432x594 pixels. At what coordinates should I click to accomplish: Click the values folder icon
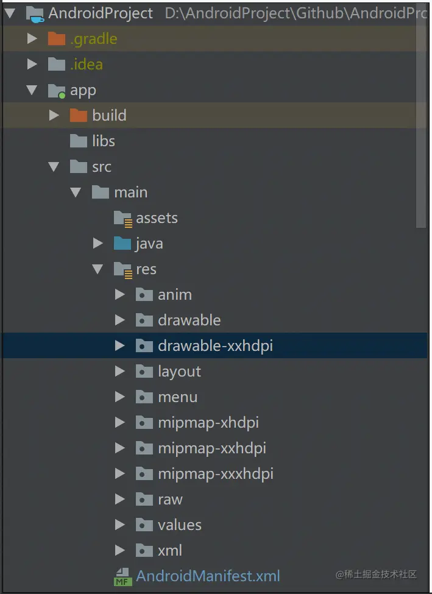click(144, 525)
